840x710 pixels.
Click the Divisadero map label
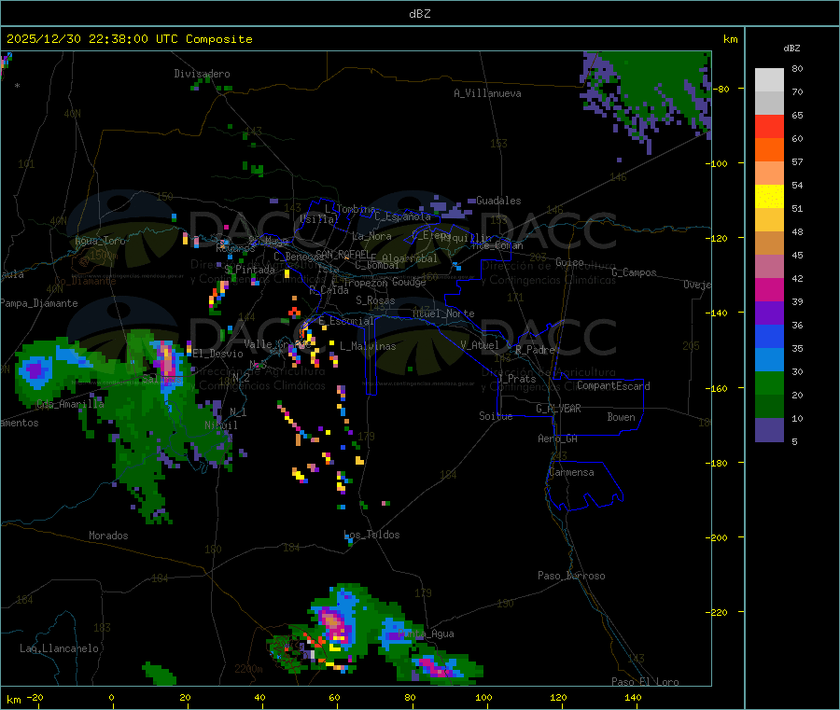[x=202, y=74]
